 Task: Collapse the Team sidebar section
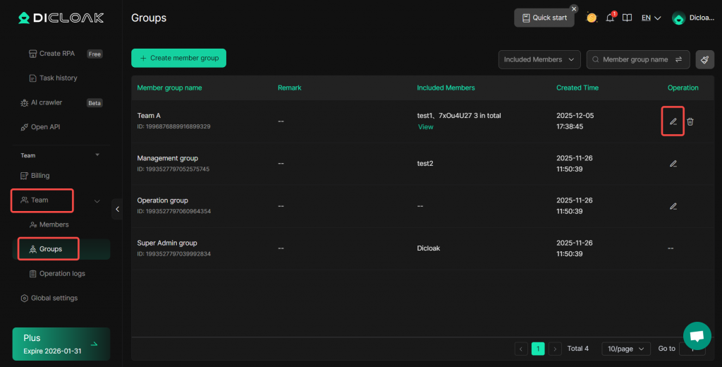[97, 200]
